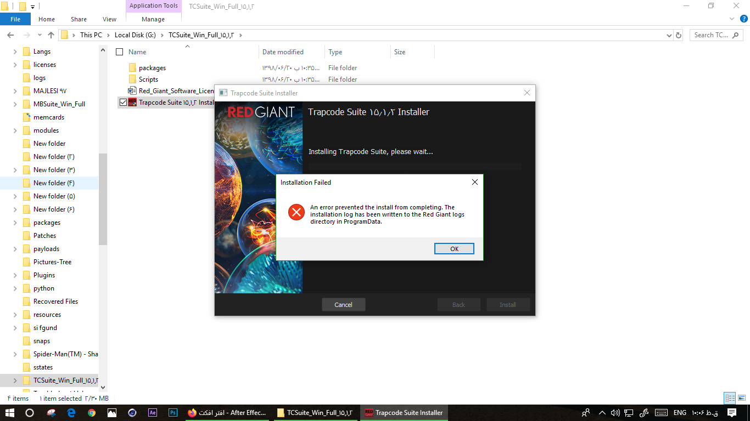The height and width of the screenshot is (421, 750).
Task: Refresh the current folder
Action: click(x=679, y=35)
